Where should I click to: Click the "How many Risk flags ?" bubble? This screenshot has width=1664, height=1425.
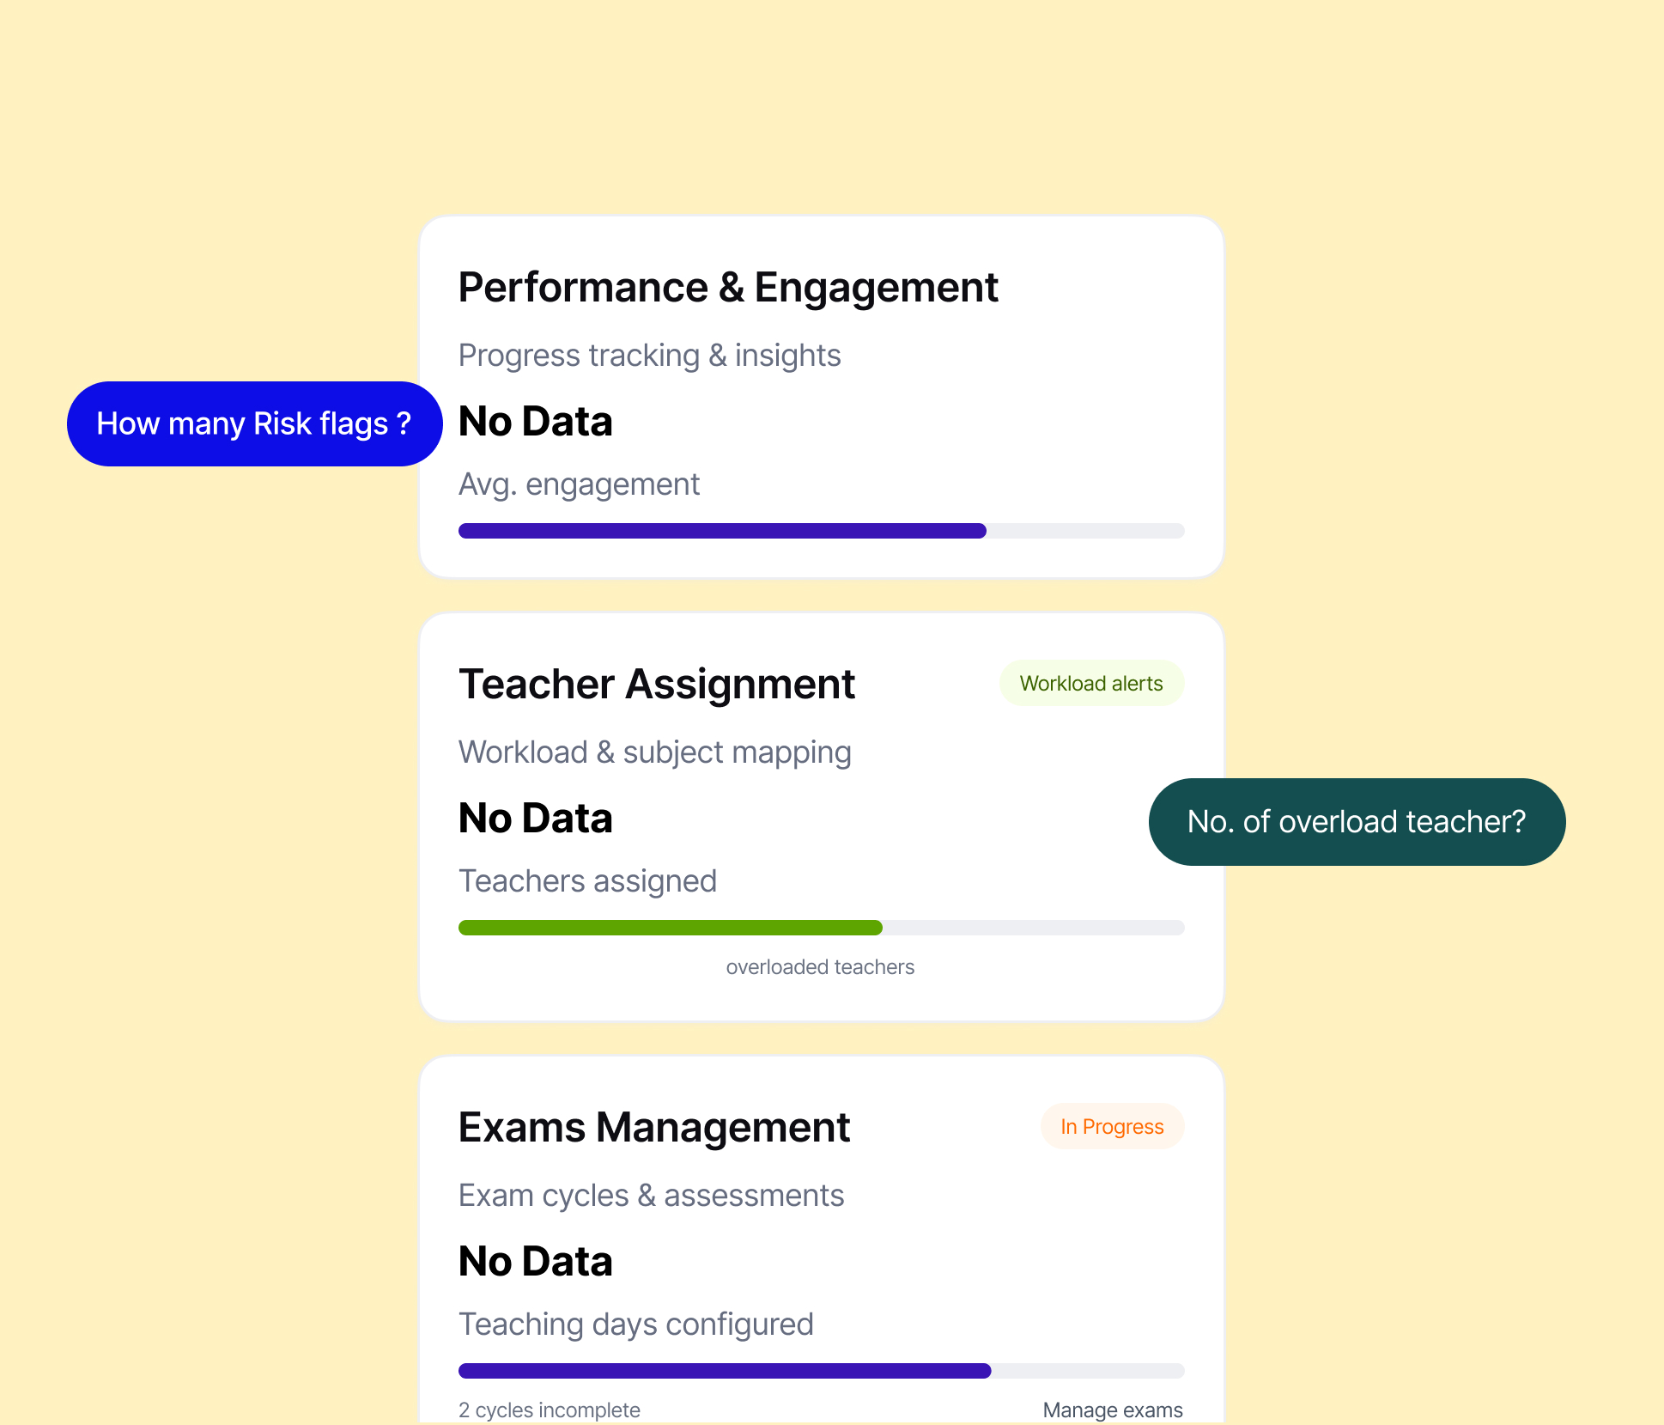click(254, 423)
